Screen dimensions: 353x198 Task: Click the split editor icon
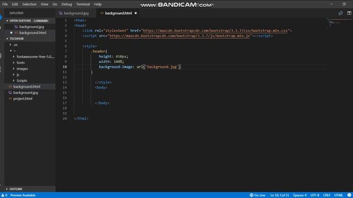click(349, 13)
